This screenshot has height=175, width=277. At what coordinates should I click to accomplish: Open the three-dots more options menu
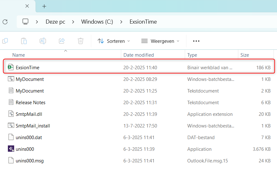pos(196,41)
